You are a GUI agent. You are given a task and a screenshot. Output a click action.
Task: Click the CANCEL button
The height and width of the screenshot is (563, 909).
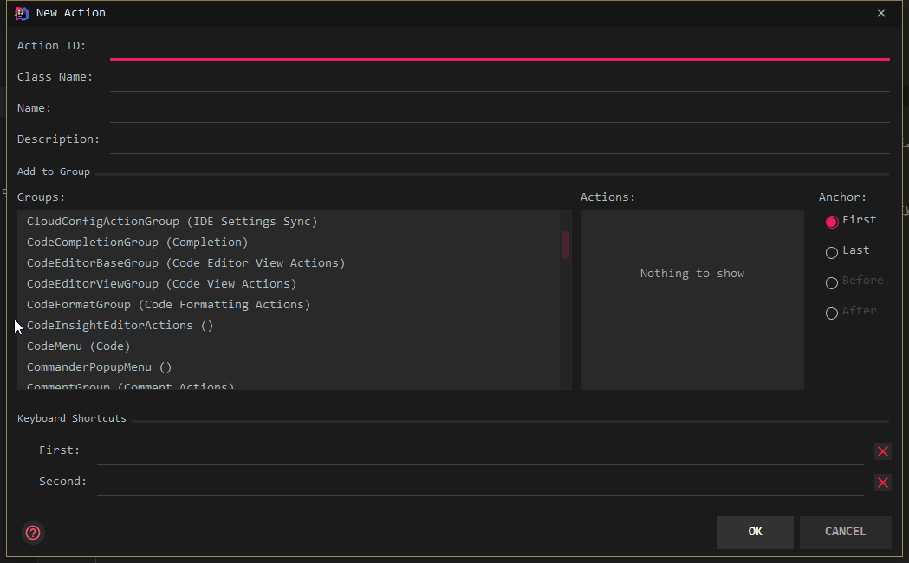point(845,532)
